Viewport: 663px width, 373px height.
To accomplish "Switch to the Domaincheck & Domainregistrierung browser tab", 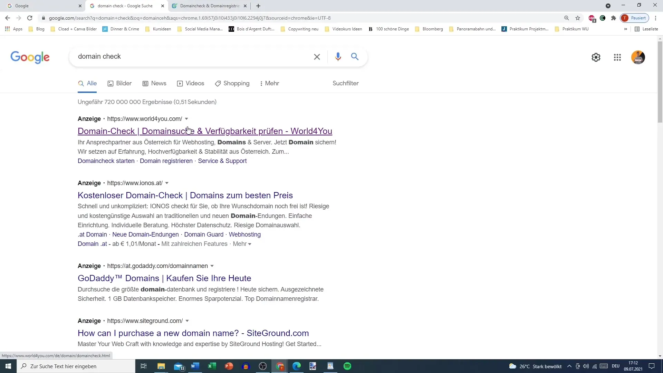I will 210,6.
